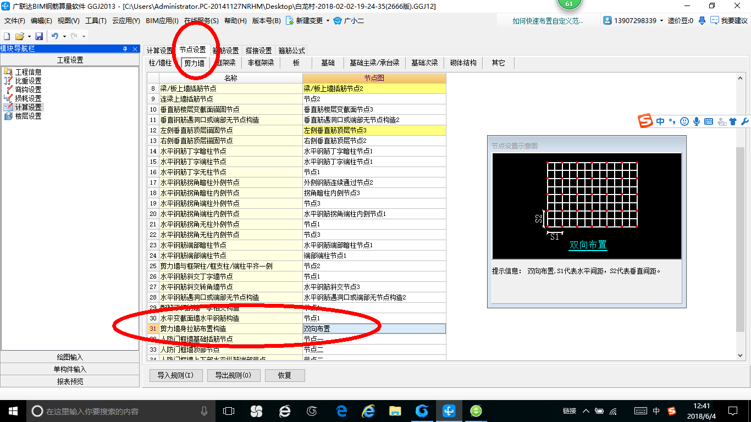Click the 恢复 button

[x=285, y=376]
